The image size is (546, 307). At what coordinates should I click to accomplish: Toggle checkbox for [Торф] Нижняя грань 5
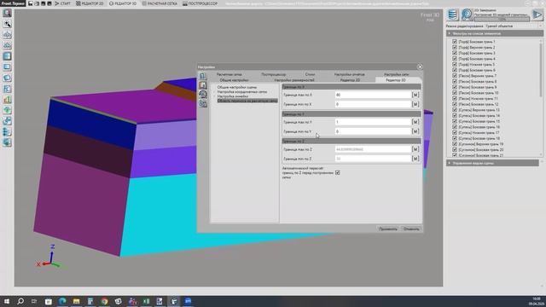455,65
